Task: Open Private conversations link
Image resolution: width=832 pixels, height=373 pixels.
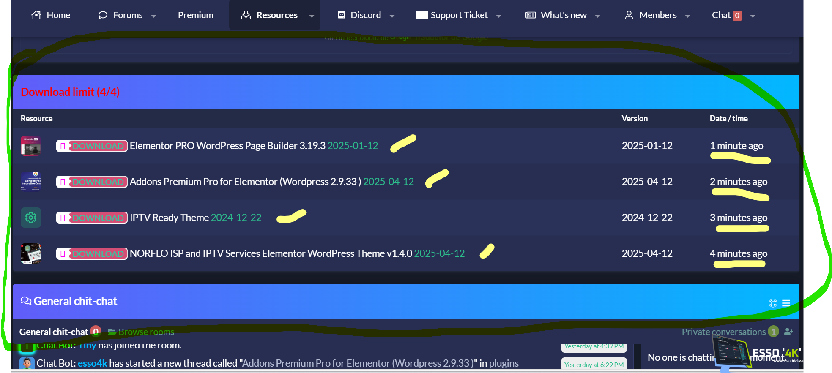Action: coord(723,332)
